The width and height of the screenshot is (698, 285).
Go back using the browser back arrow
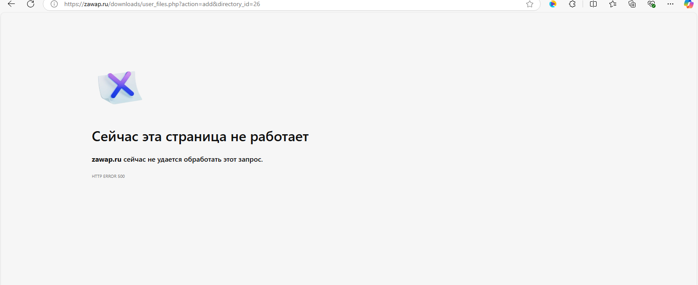point(11,4)
